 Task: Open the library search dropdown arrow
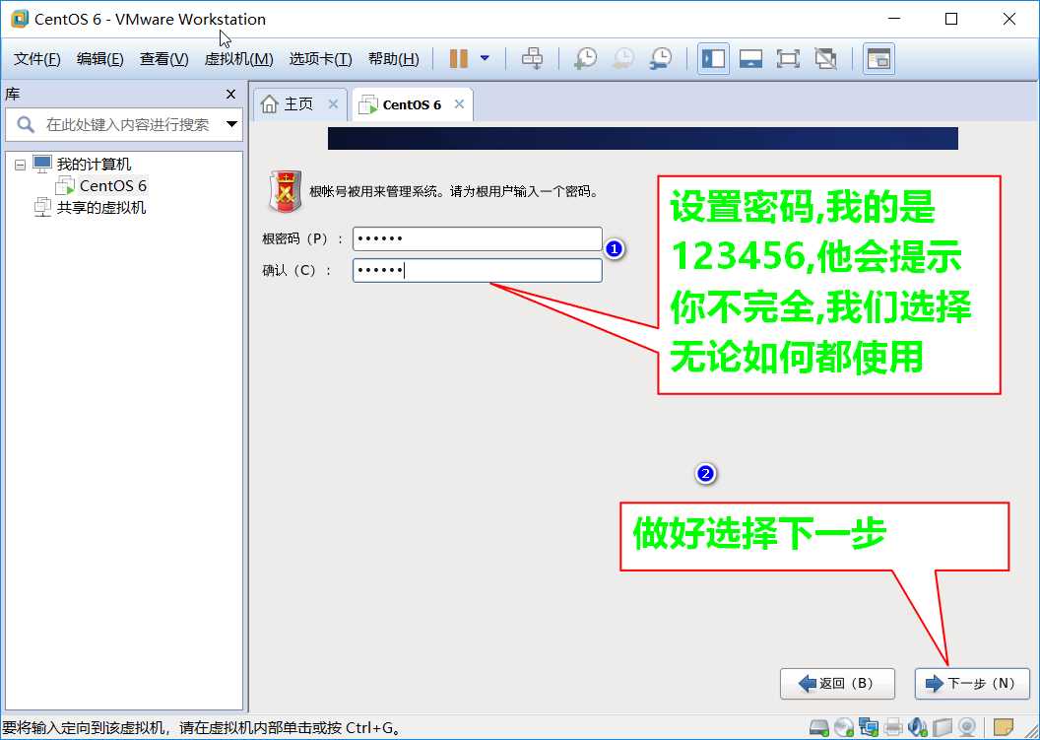(x=232, y=124)
